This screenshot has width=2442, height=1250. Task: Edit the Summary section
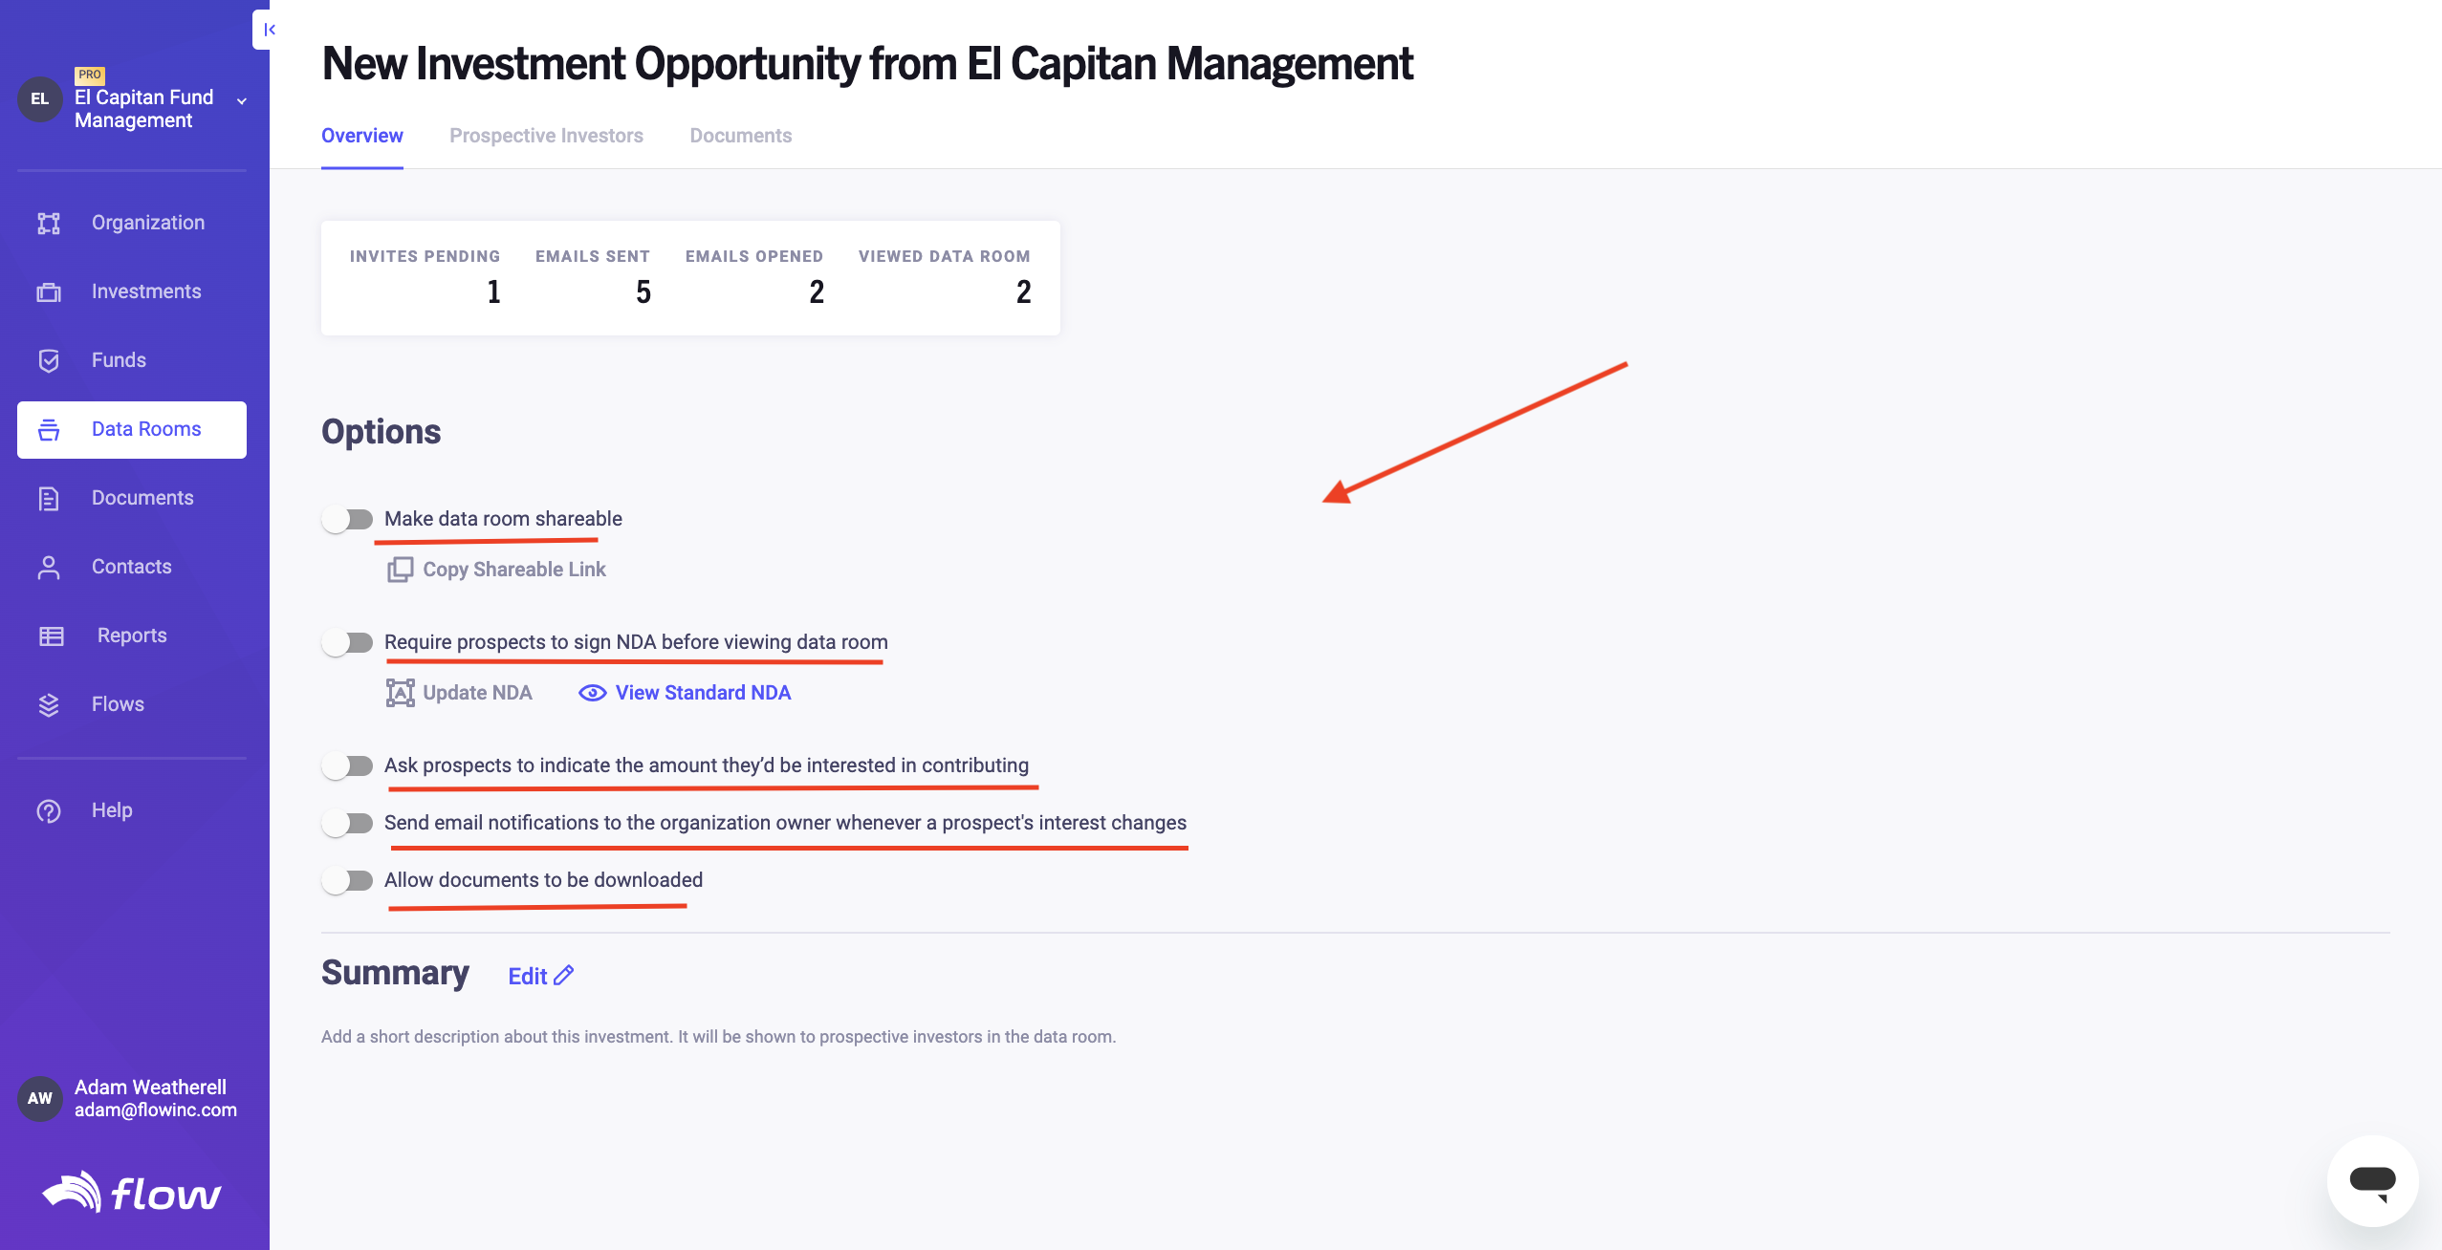click(x=540, y=976)
